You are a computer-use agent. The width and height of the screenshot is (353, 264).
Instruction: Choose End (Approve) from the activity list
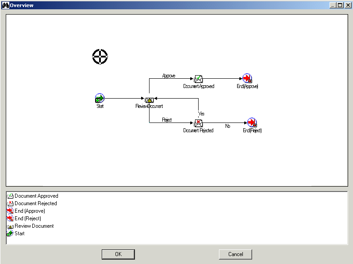click(x=30, y=211)
